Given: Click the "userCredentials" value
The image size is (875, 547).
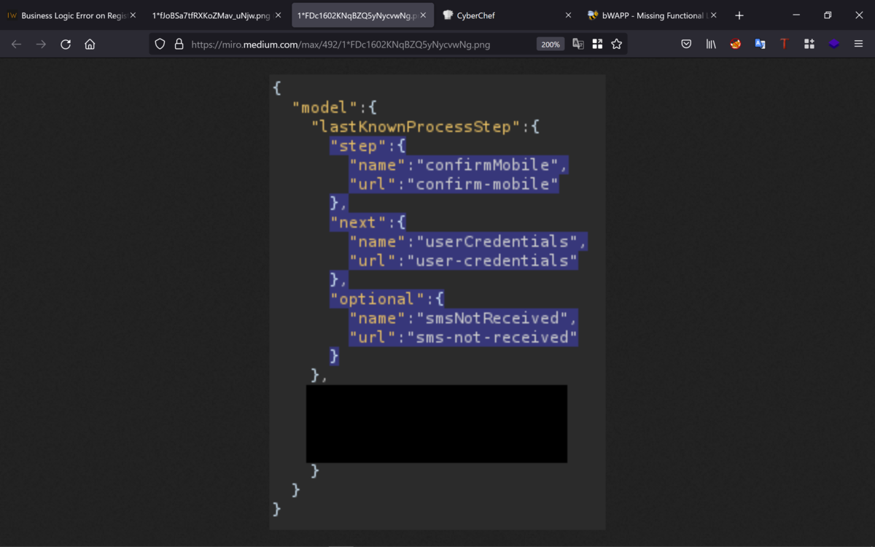Looking at the screenshot, I should pos(497,241).
